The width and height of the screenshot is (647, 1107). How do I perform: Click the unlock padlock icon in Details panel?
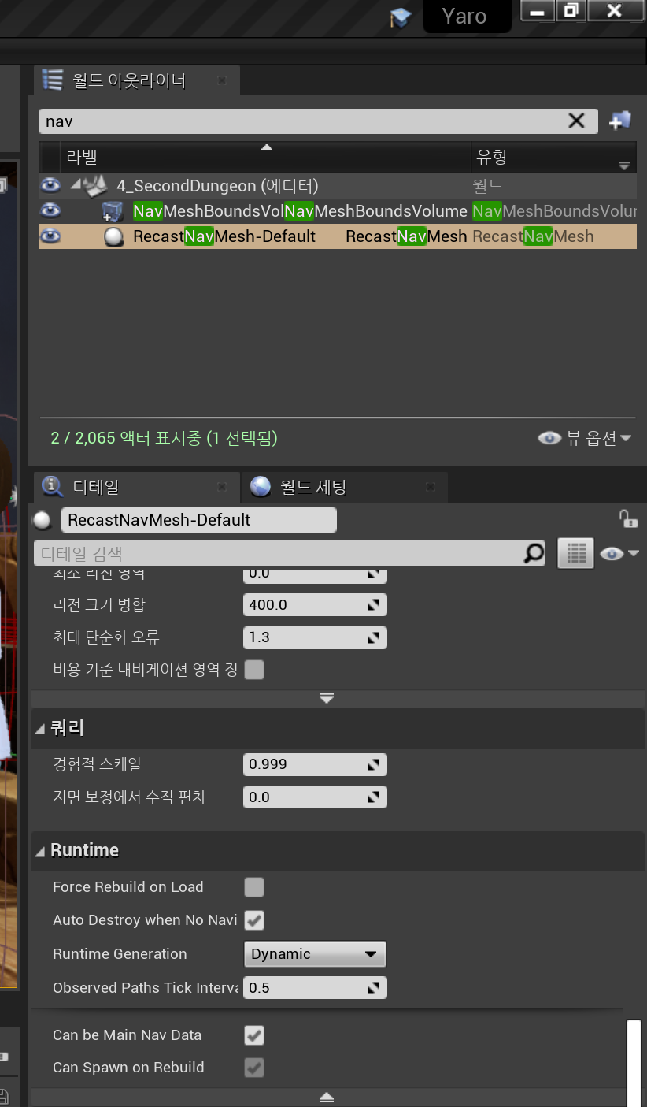(627, 519)
